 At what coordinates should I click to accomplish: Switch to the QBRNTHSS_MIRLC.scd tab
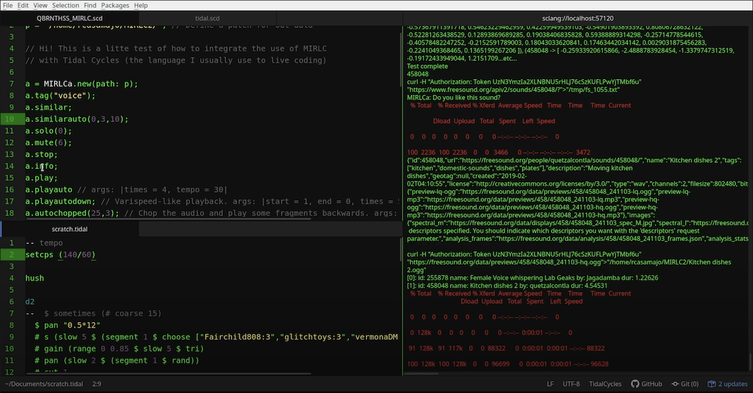tap(70, 19)
